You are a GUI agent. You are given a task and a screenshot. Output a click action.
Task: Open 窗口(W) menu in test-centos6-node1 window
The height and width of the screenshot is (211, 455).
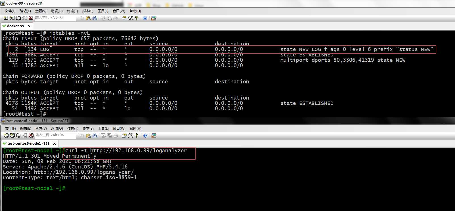pyautogui.click(x=119, y=128)
